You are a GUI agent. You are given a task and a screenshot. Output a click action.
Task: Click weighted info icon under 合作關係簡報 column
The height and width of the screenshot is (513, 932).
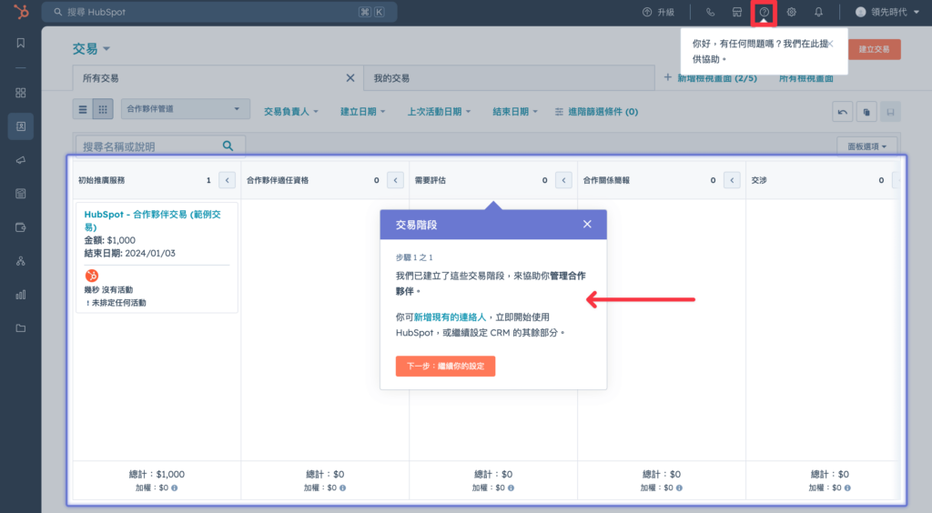tap(679, 488)
